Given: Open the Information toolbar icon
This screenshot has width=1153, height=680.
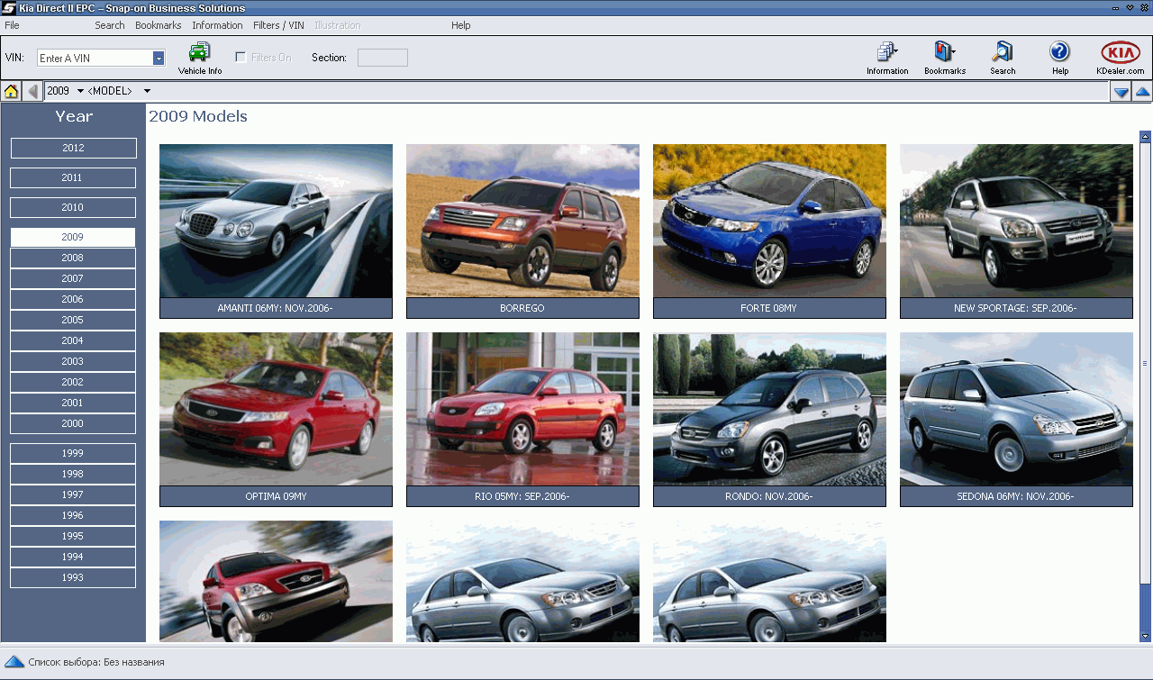Looking at the screenshot, I should 887,58.
